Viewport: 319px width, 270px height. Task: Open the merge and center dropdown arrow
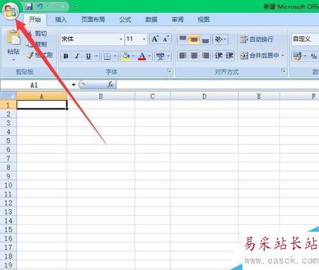point(283,56)
